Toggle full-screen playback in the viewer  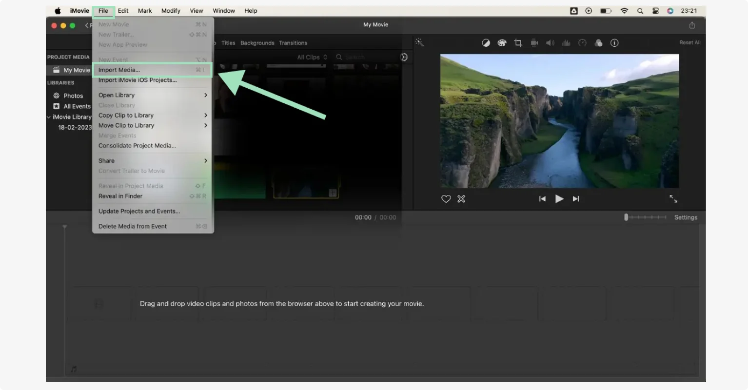674,198
